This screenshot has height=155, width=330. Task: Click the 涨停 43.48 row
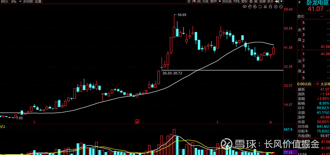(313, 117)
